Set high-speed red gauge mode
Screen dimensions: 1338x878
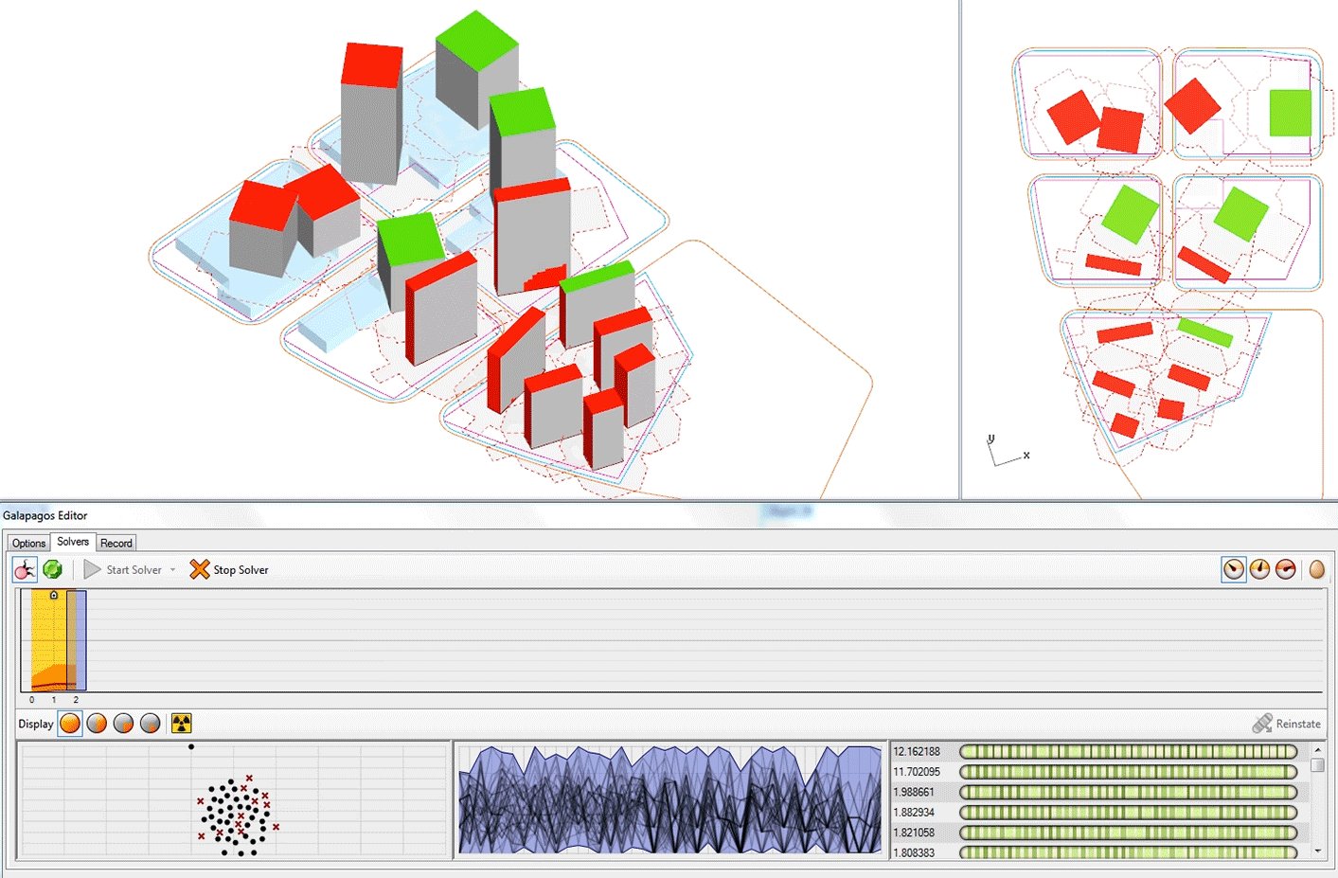click(x=1285, y=569)
